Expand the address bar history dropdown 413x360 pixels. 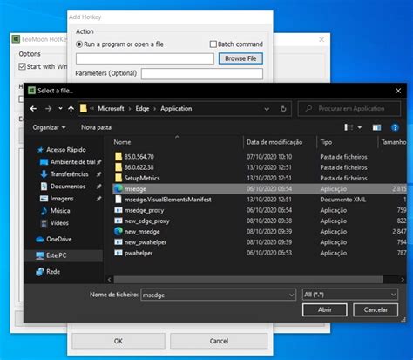point(267,109)
